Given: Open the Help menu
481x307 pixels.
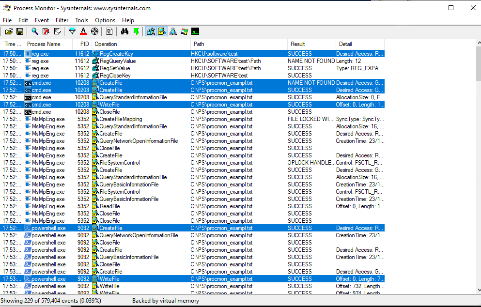Looking at the screenshot, I should point(128,20).
